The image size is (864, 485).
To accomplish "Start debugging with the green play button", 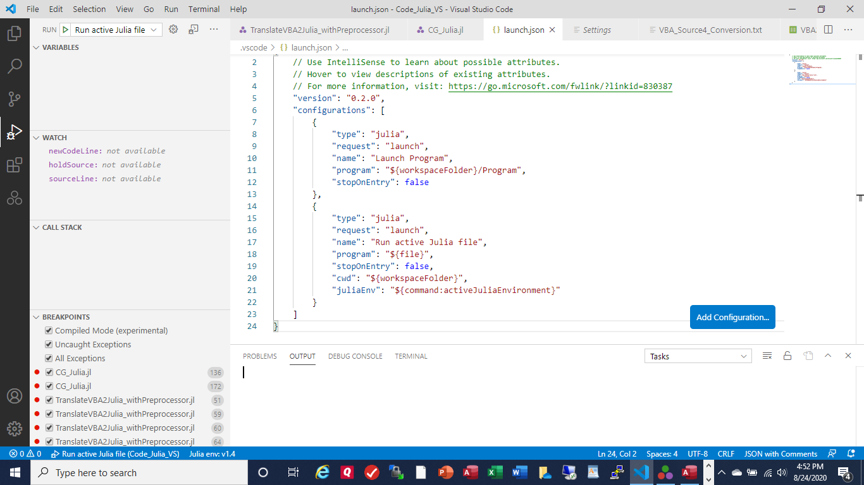I will point(66,29).
